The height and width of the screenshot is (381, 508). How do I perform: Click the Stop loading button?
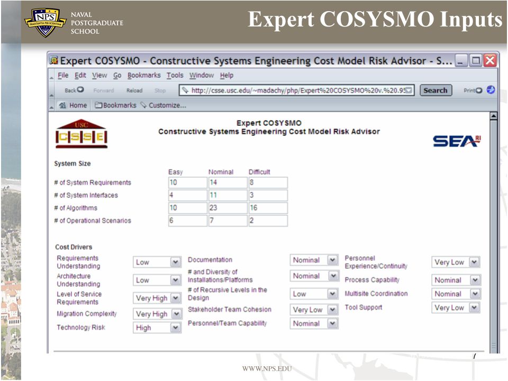160,90
